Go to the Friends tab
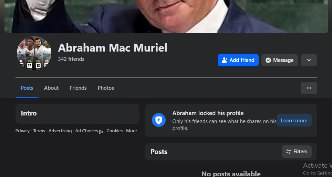Image resolution: width=332 pixels, height=177 pixels. click(x=78, y=88)
